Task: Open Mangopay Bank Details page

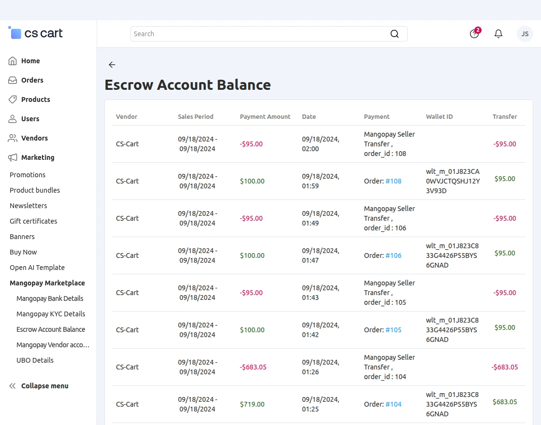Action: point(50,299)
